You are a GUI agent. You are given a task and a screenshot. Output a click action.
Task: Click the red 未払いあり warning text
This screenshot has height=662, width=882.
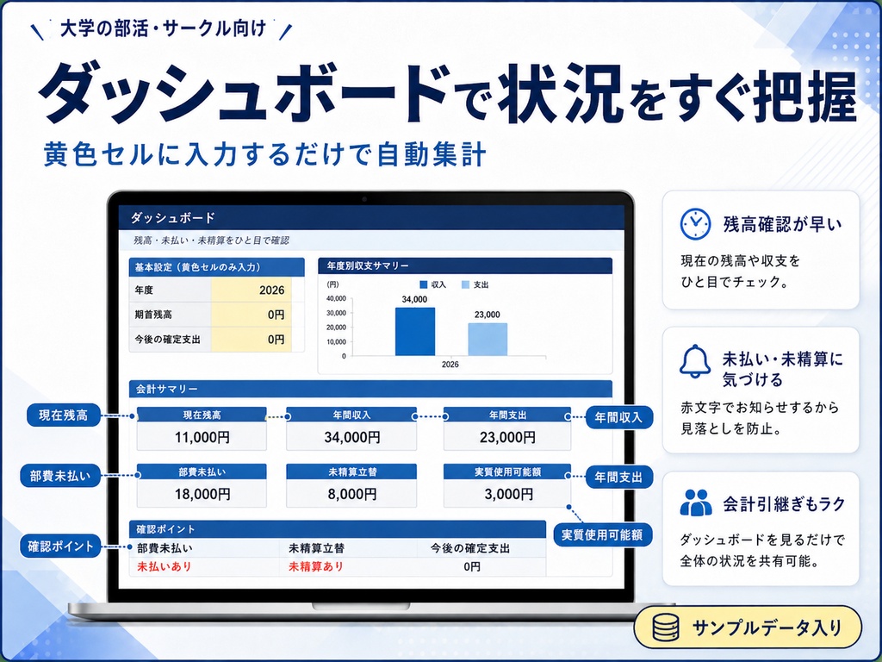point(165,567)
